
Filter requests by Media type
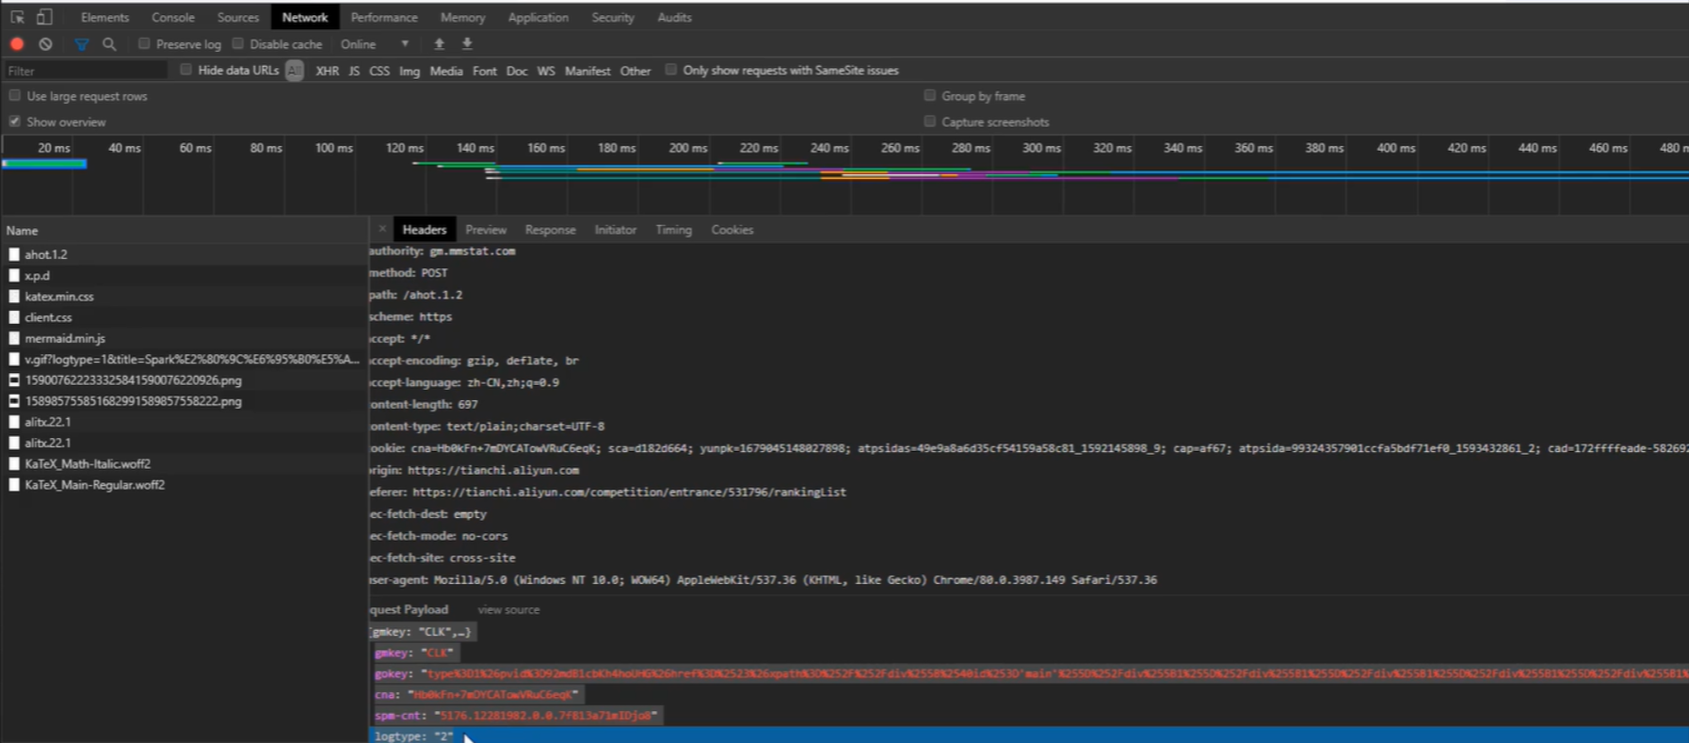click(446, 71)
